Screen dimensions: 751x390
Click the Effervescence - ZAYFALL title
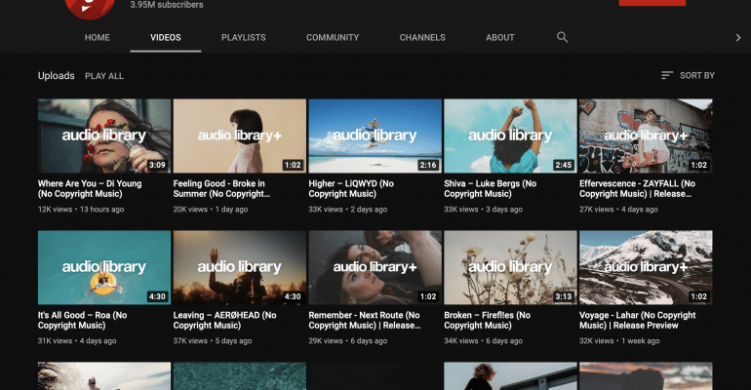[x=637, y=188]
